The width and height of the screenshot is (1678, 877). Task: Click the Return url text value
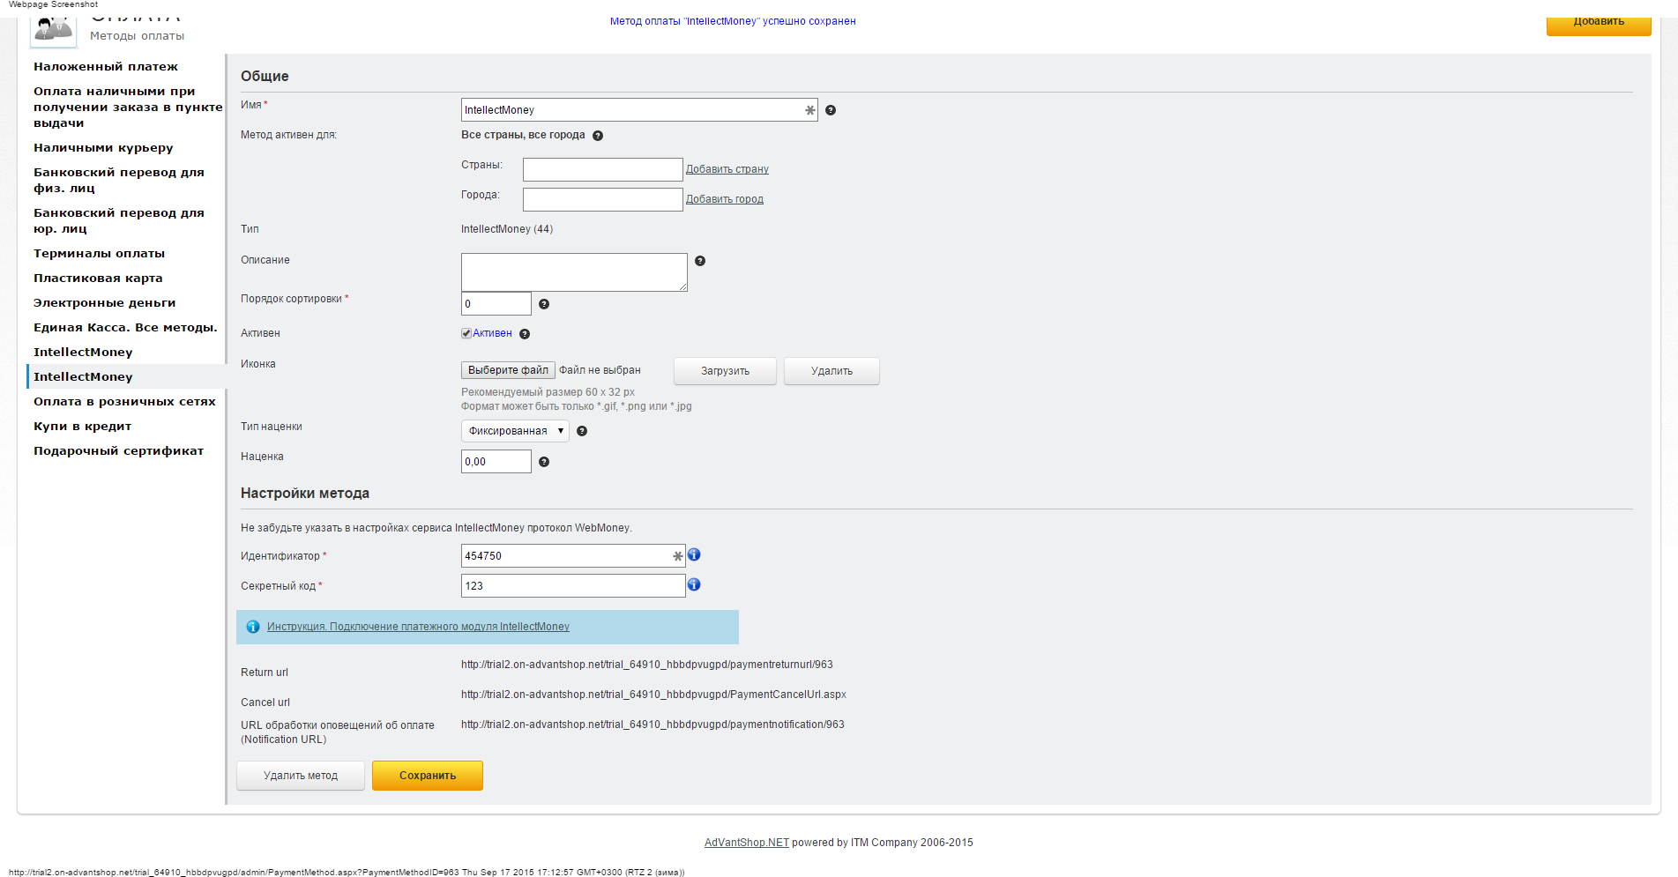(x=647, y=665)
